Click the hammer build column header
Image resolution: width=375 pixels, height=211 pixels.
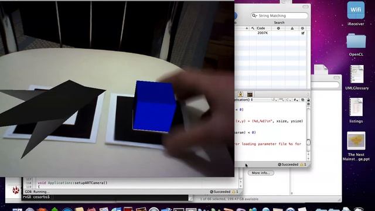253,28
